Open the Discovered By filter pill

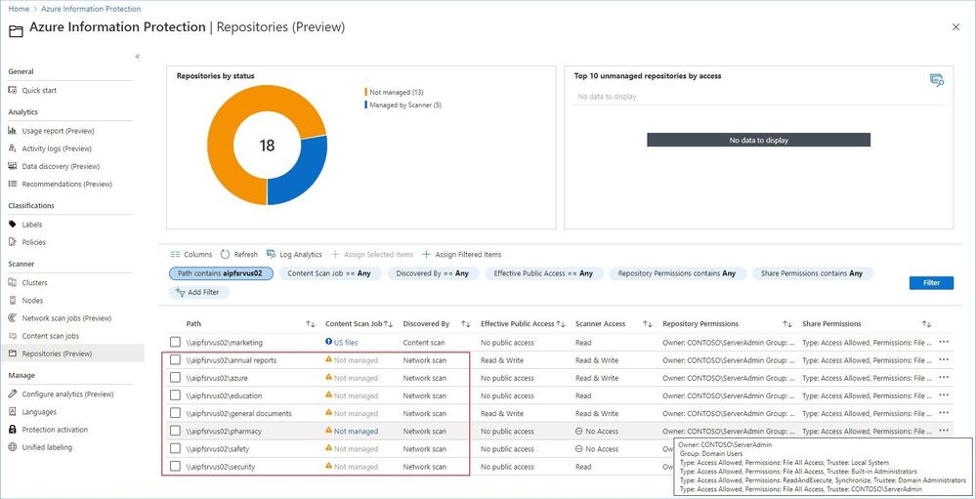pyautogui.click(x=433, y=273)
